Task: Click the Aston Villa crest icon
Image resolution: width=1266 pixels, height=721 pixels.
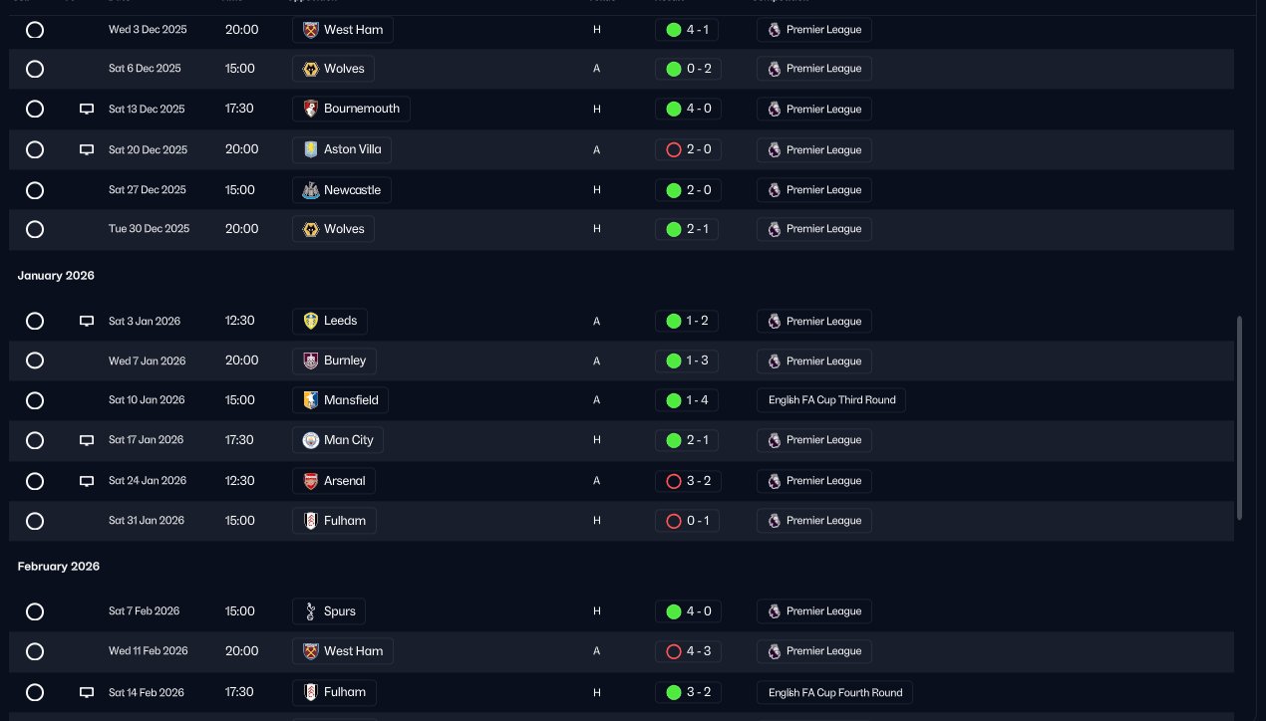Action: pyautogui.click(x=311, y=149)
